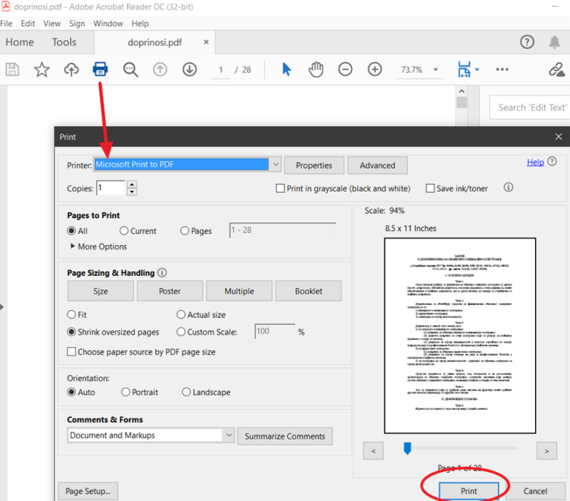Open the Help menu in menu bar
Viewport: 570px width, 501px height.
click(140, 24)
